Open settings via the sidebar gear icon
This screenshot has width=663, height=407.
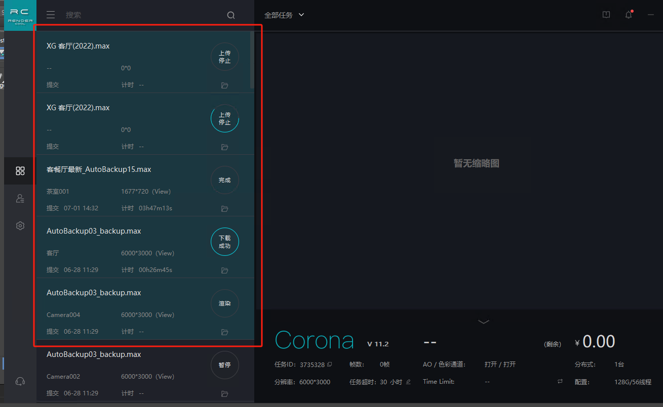[x=20, y=226]
